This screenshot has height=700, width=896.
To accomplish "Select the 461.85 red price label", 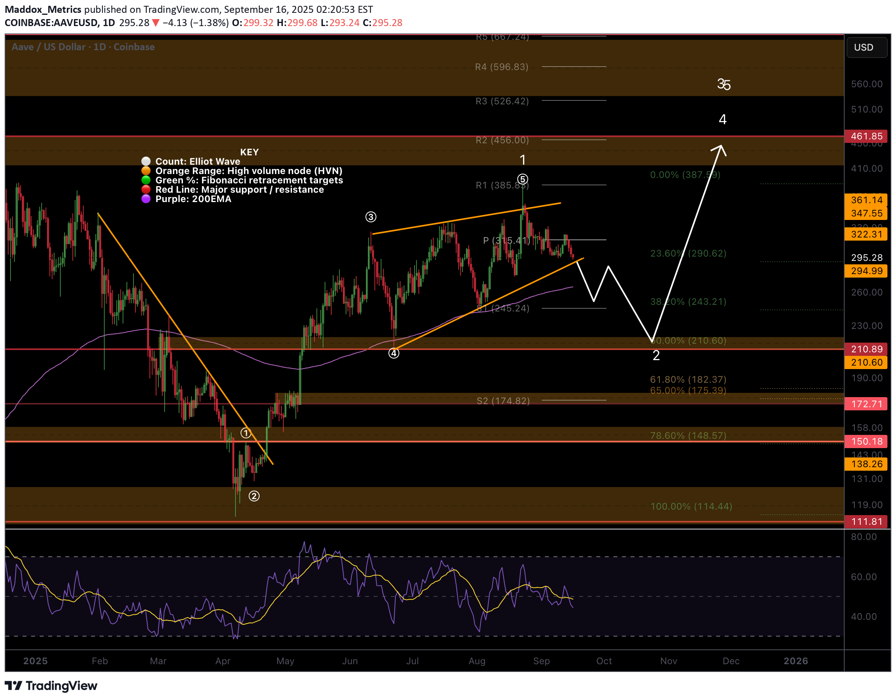I will 866,136.
